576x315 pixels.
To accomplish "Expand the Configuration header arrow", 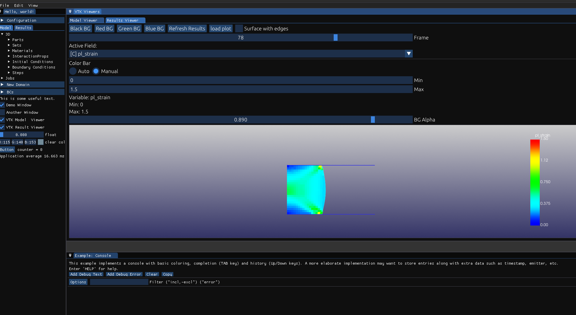I will [2, 20].
